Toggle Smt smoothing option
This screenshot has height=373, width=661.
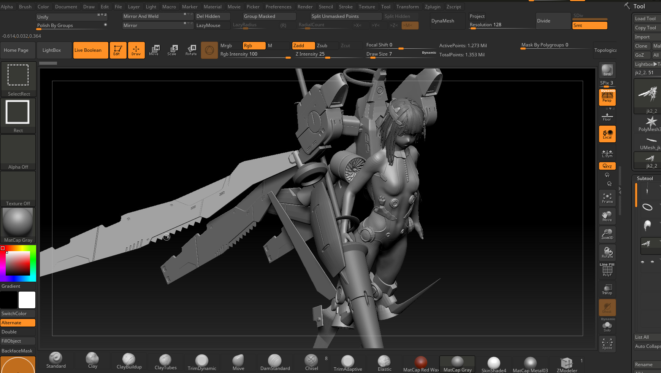[x=590, y=26]
